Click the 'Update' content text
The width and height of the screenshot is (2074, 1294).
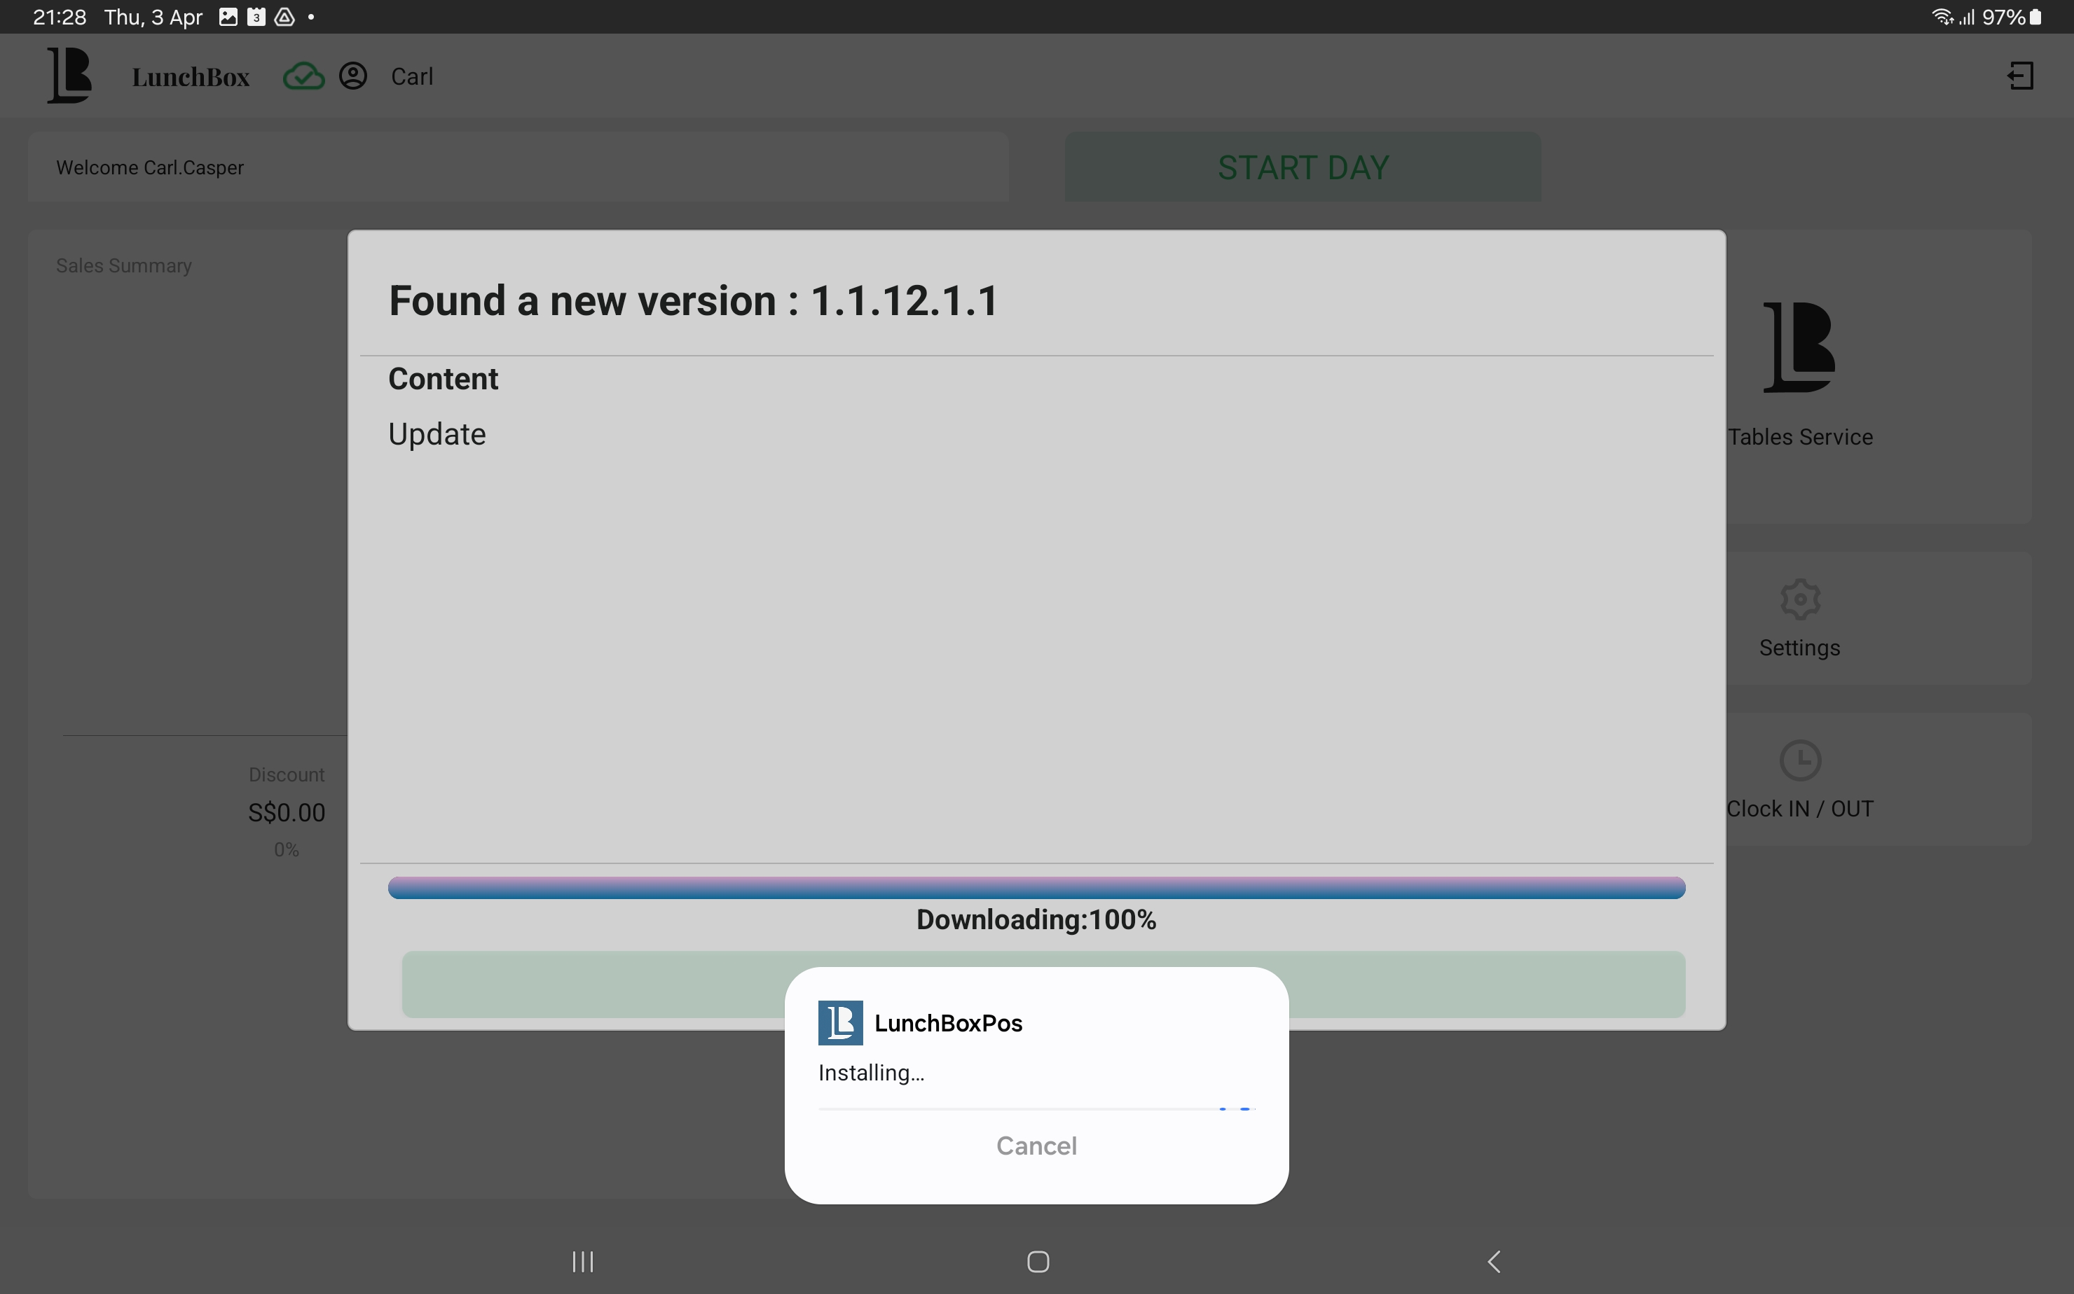[x=437, y=434]
